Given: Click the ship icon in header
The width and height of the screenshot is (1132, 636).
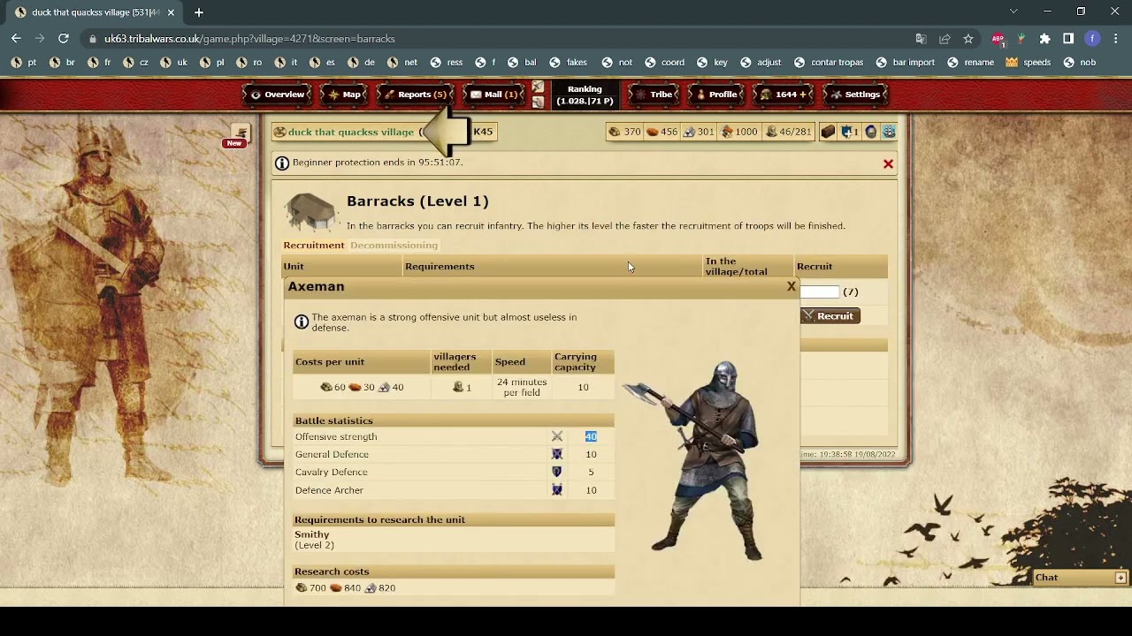Looking at the screenshot, I should pos(889,132).
